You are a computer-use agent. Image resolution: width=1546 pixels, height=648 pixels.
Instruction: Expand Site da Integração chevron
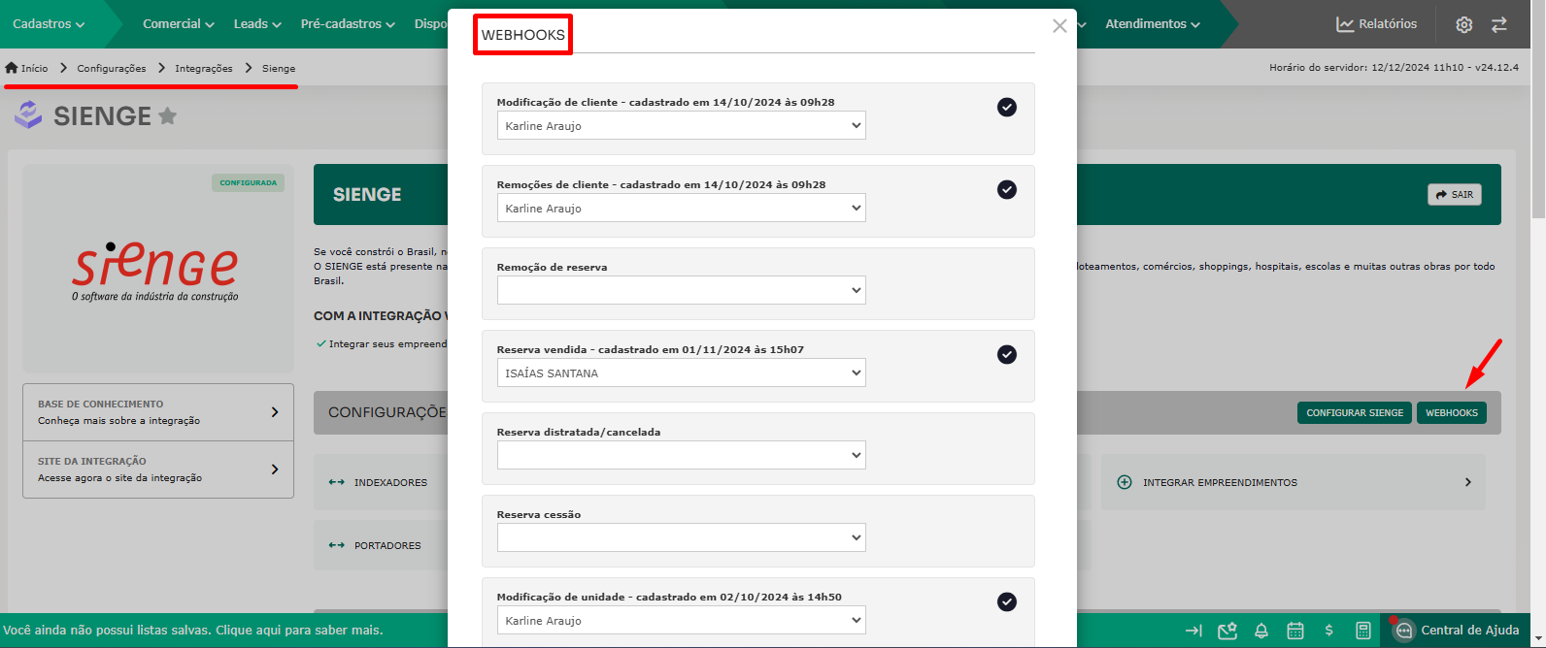(x=275, y=470)
